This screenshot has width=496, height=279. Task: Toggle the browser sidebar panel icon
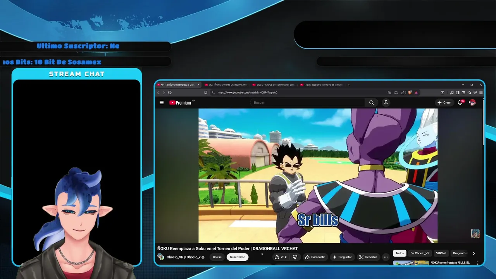pos(458,93)
